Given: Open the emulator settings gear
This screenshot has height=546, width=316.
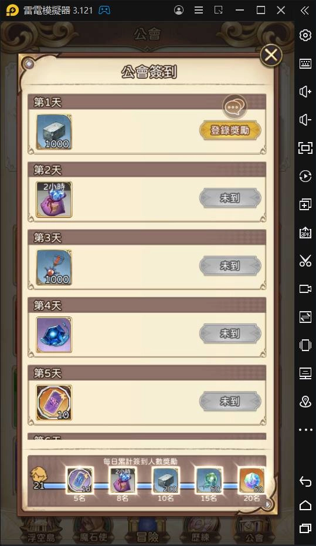Looking at the screenshot, I should [x=305, y=35].
